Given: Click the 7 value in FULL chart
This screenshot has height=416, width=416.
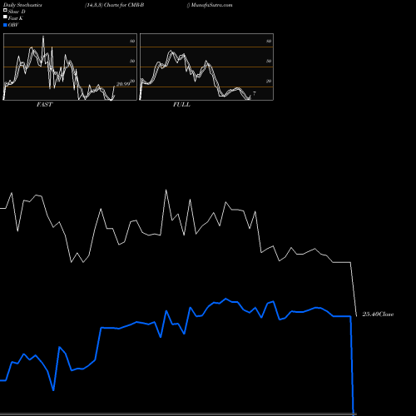Looking at the screenshot, I should coord(254,93).
